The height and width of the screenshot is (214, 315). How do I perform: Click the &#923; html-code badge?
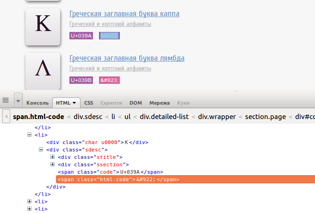click(109, 80)
